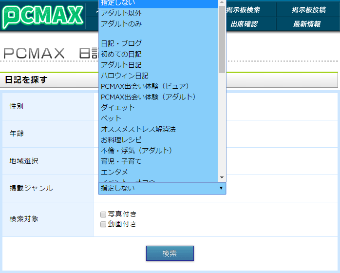Click the dropdown list scrollbar thumb

[x=222, y=39]
